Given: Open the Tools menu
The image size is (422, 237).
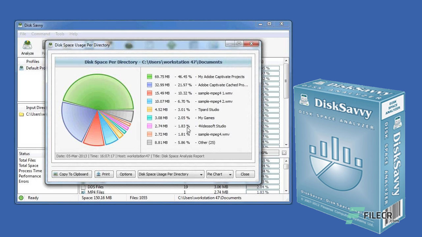Looking at the screenshot, I should tap(60, 34).
